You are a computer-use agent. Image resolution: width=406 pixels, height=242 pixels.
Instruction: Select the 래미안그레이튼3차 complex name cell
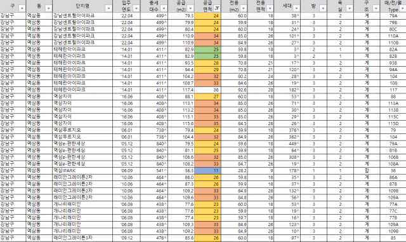point(82,238)
